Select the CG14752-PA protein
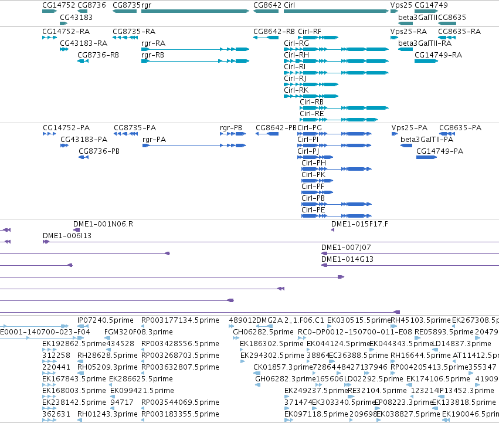 [x=49, y=134]
